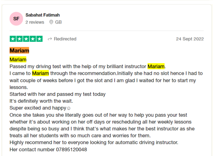Click the fourth green rating star
Viewport: 216px width, 156px height.
pos(33,39)
